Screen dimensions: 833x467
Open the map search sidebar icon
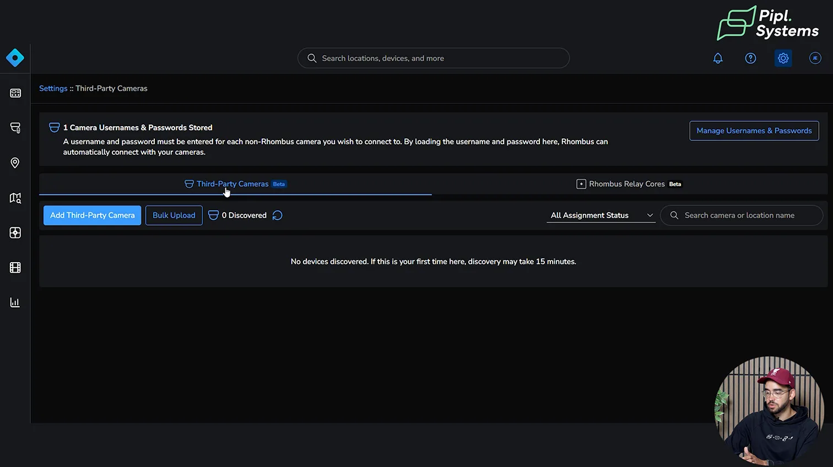[15, 198]
